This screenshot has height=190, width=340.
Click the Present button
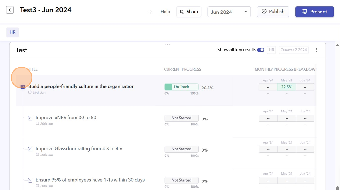click(314, 12)
